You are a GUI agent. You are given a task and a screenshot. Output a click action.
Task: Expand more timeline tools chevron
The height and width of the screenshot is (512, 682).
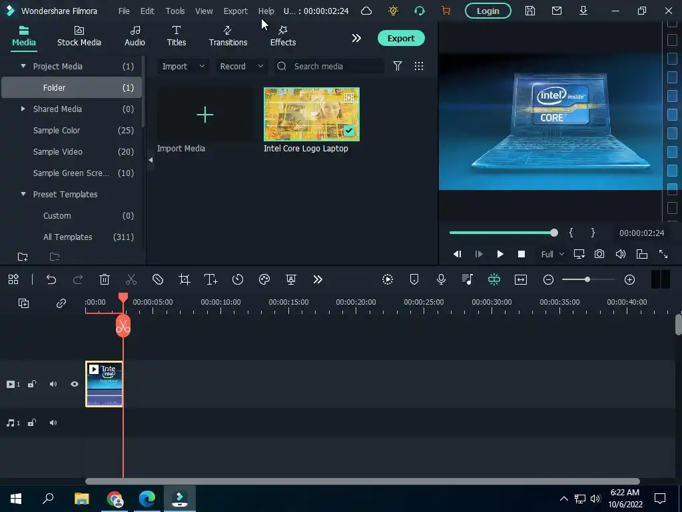(318, 279)
